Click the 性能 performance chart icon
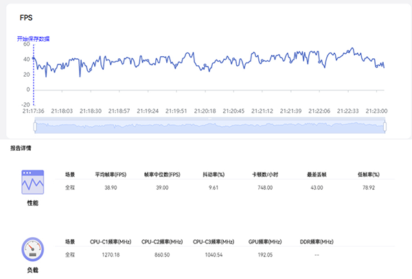 click(32, 183)
